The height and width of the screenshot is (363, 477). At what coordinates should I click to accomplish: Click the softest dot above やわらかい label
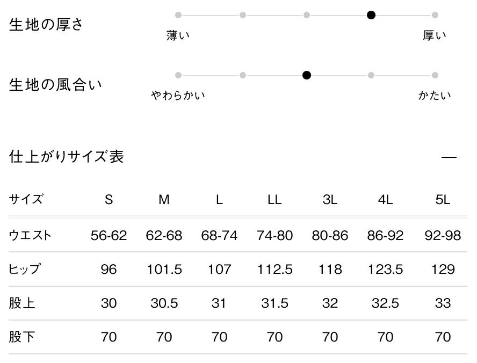point(178,75)
